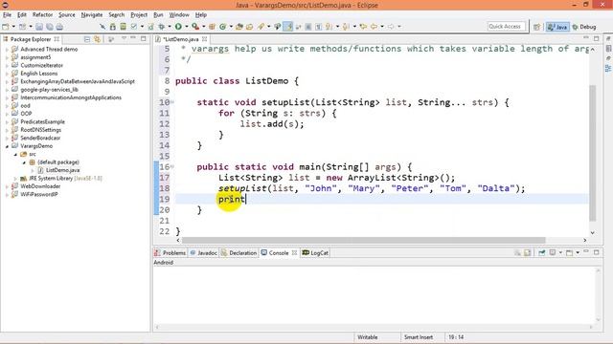Screen dimensions: 613x344
Task: Open the Refactor menu
Action: click(42, 15)
